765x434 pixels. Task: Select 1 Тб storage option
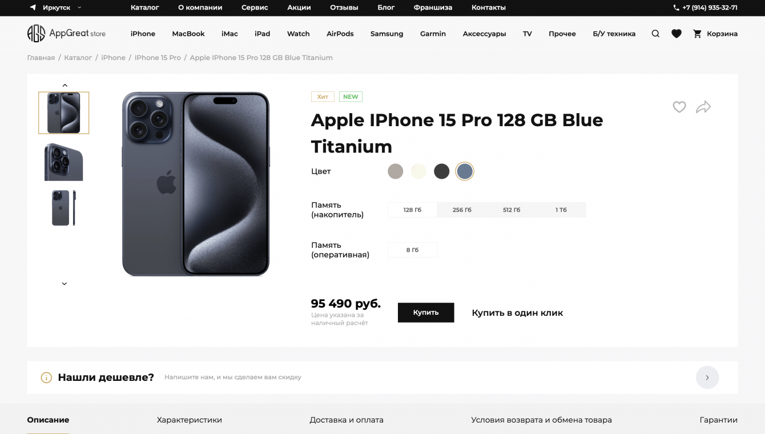click(x=561, y=210)
